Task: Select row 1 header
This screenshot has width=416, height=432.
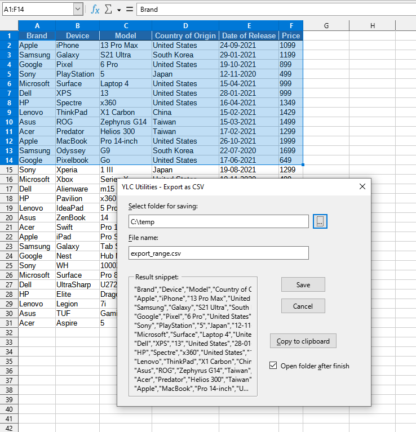Action: [x=9, y=35]
